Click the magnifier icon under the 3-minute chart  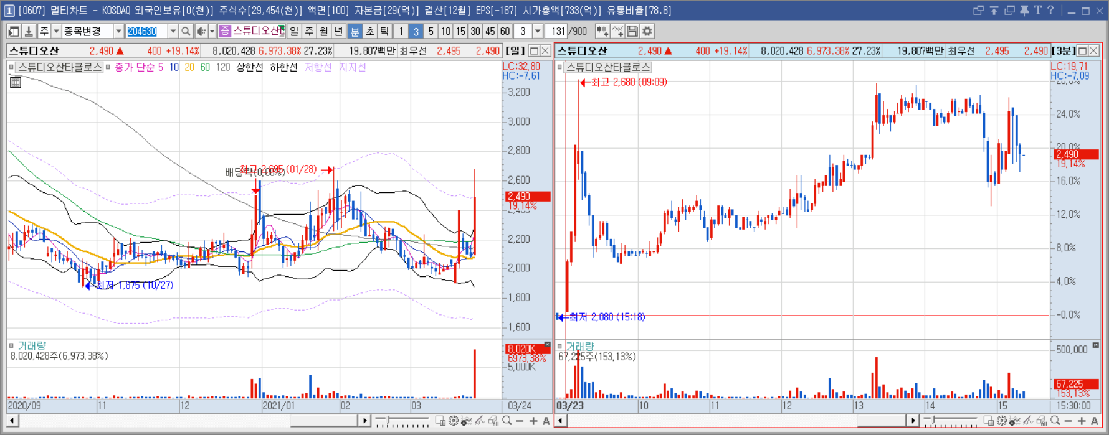(x=1055, y=421)
